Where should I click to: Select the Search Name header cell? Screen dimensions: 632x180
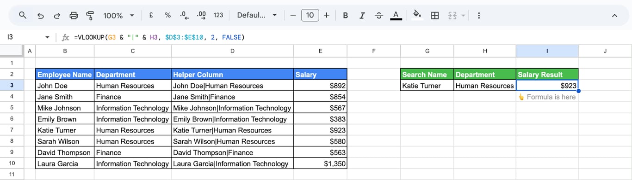click(427, 75)
